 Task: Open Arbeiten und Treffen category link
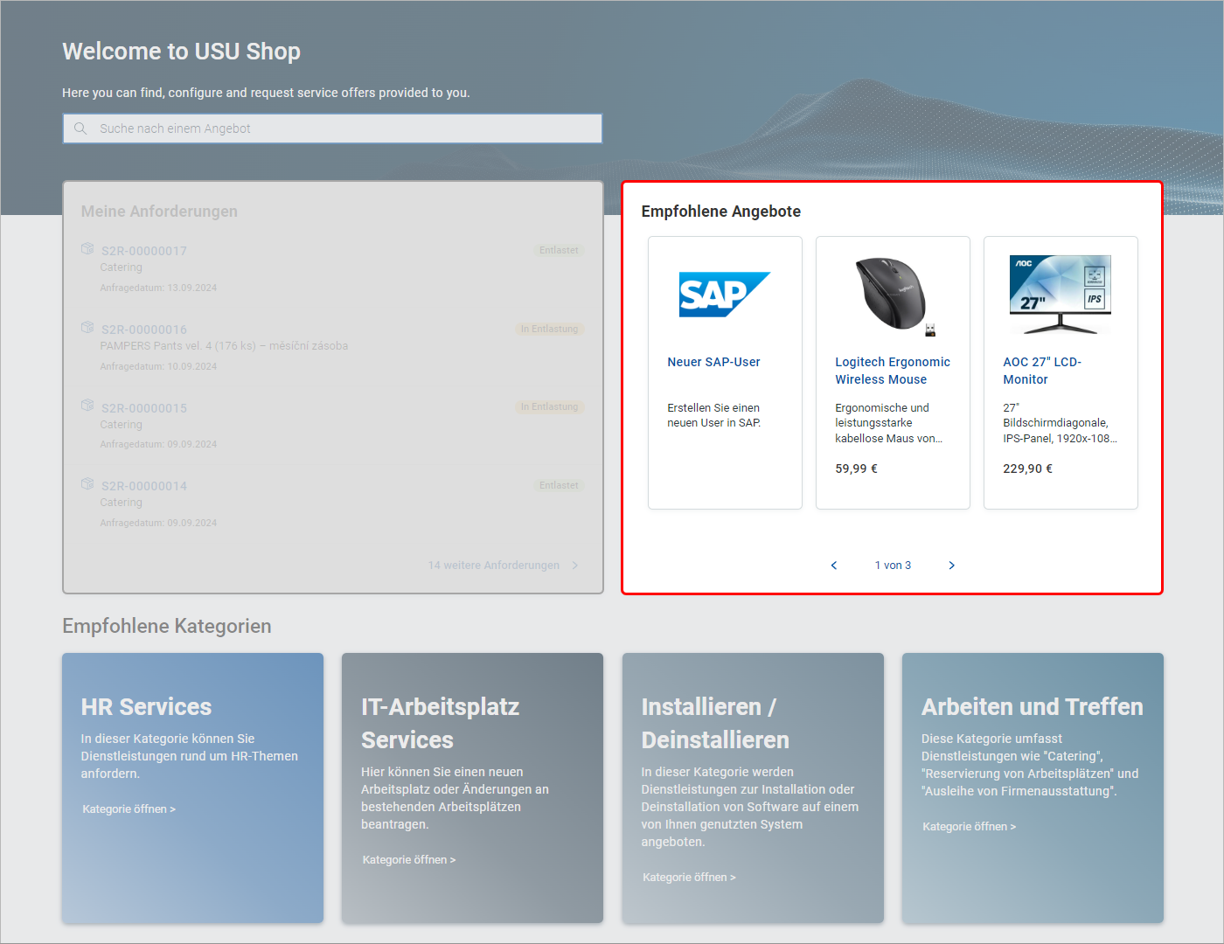[x=968, y=827]
